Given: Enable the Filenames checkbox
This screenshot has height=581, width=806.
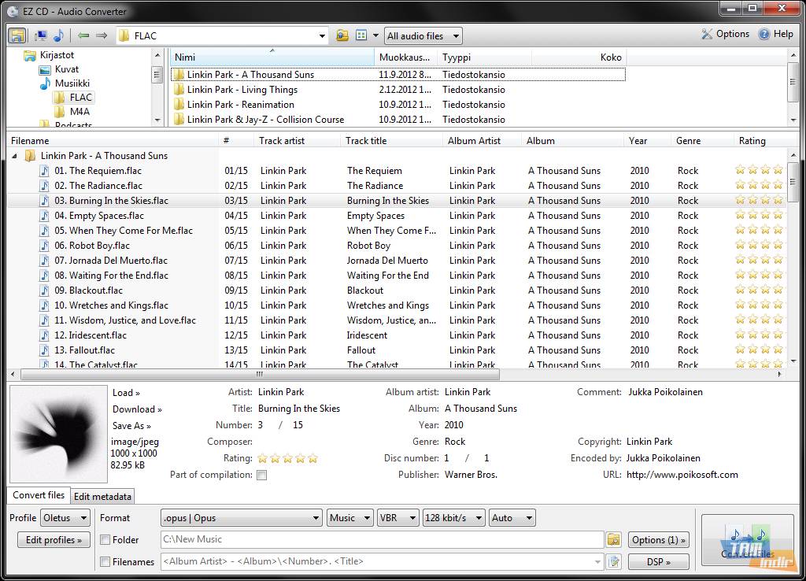Looking at the screenshot, I should [x=105, y=562].
